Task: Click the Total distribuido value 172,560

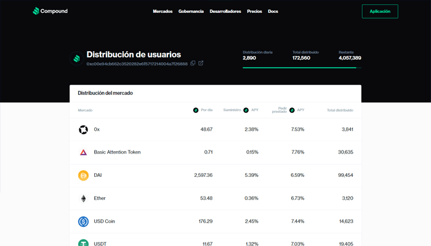Action: (301, 58)
